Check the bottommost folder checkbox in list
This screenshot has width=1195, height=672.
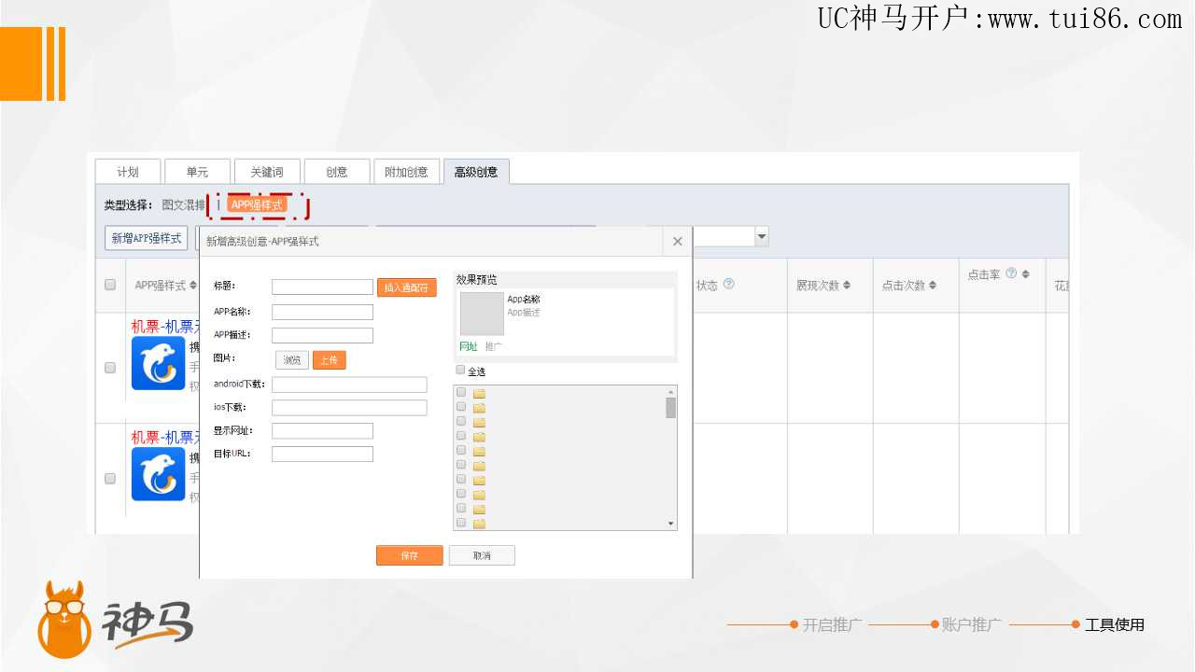point(461,523)
